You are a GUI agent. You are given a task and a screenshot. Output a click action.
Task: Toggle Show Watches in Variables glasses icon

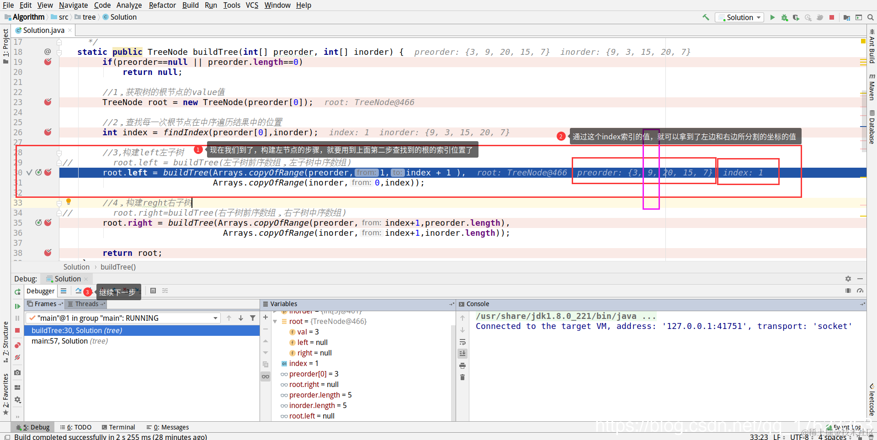coord(266,376)
